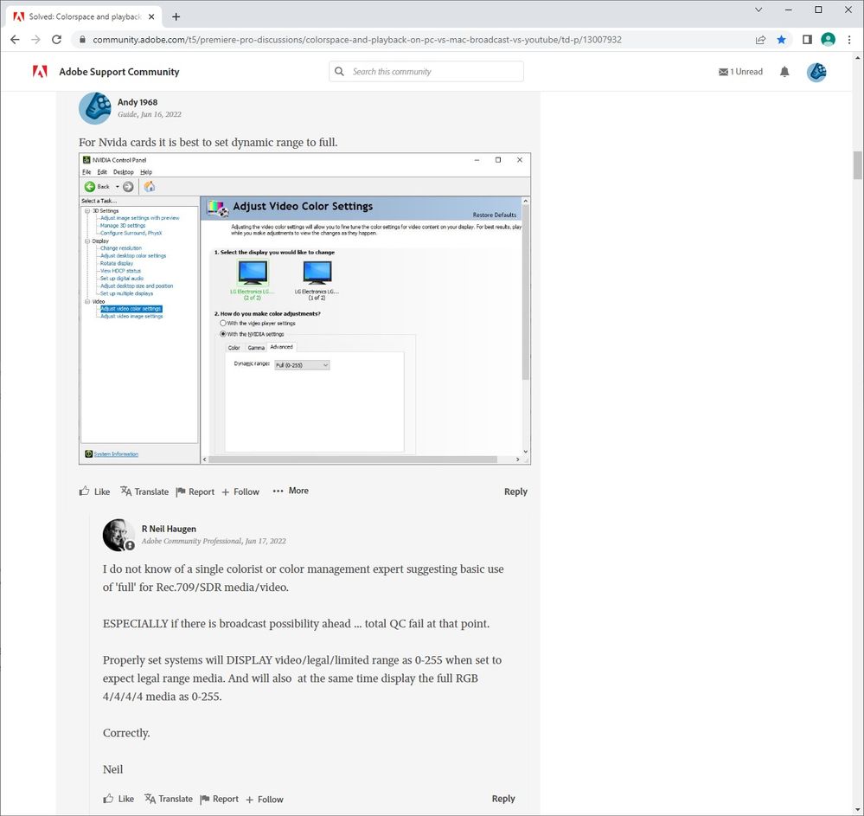View site information lock icon
864x816 pixels.
pos(83,40)
